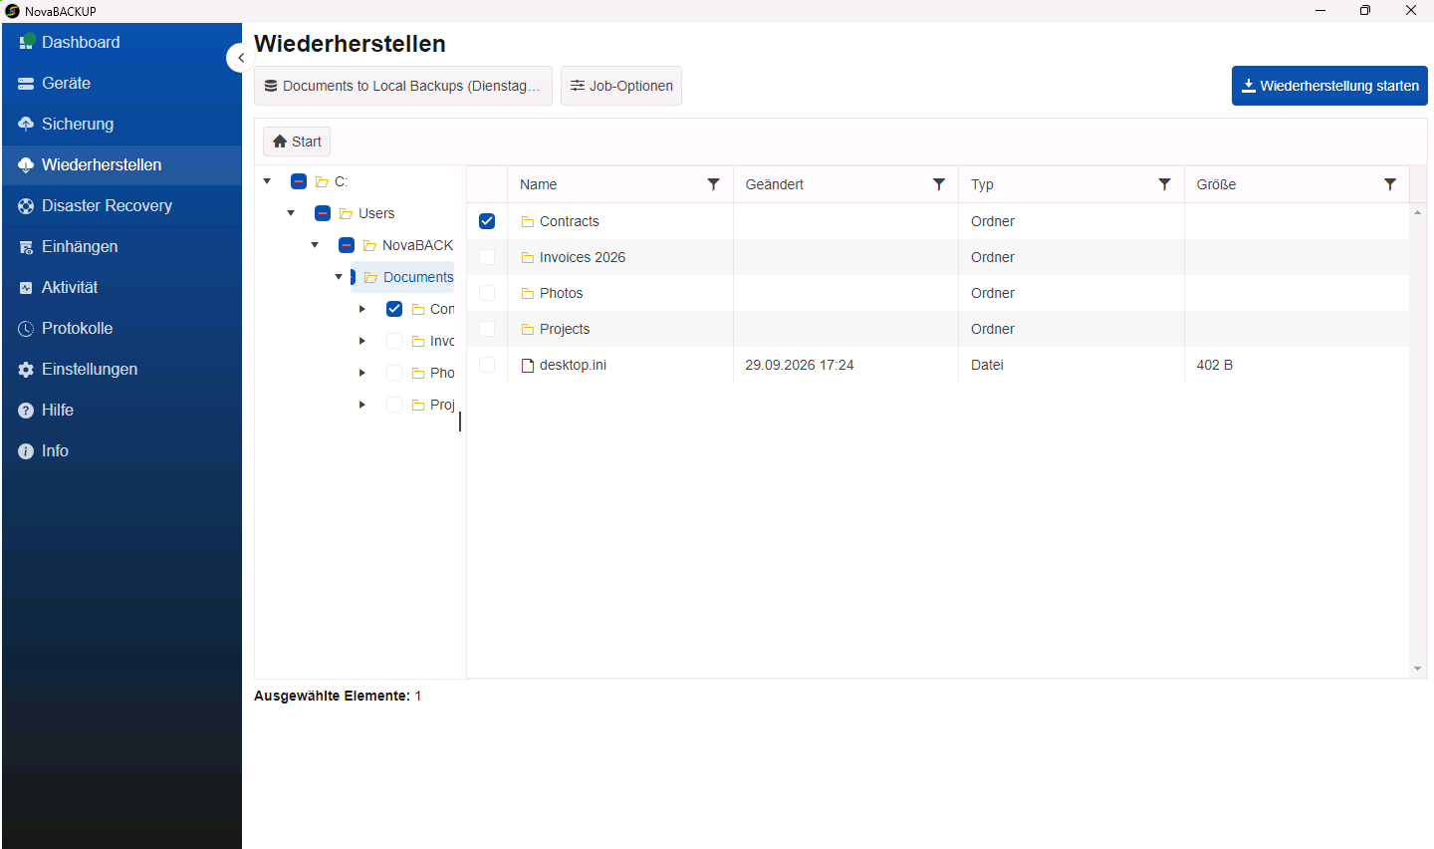
Task: Expand the Proj tree folder arrow
Action: click(362, 405)
